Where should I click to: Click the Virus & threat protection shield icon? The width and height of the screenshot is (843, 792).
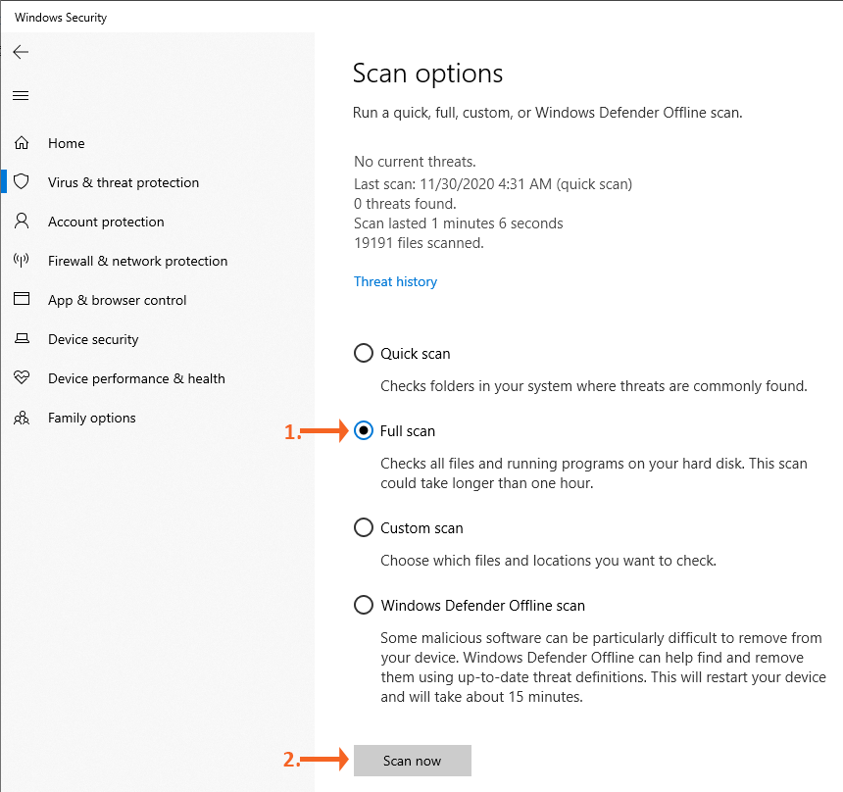coord(22,182)
